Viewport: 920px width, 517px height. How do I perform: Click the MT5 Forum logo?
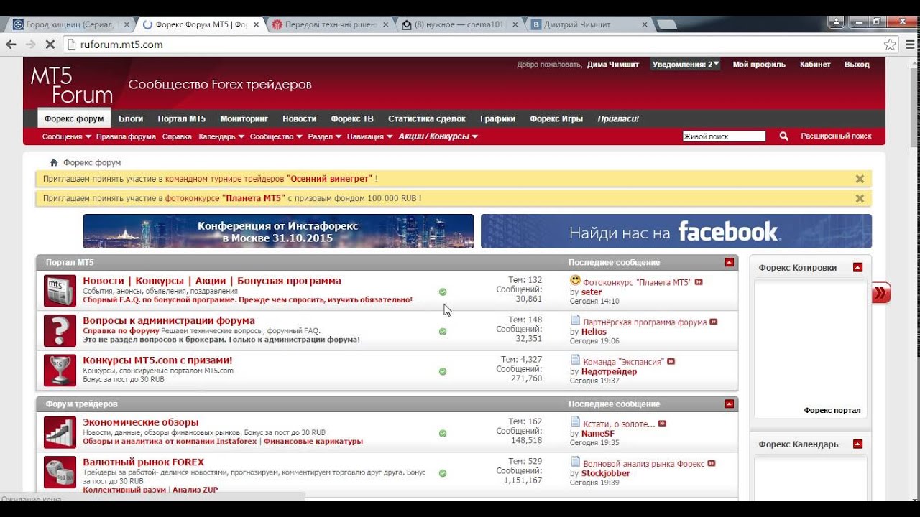coord(72,85)
